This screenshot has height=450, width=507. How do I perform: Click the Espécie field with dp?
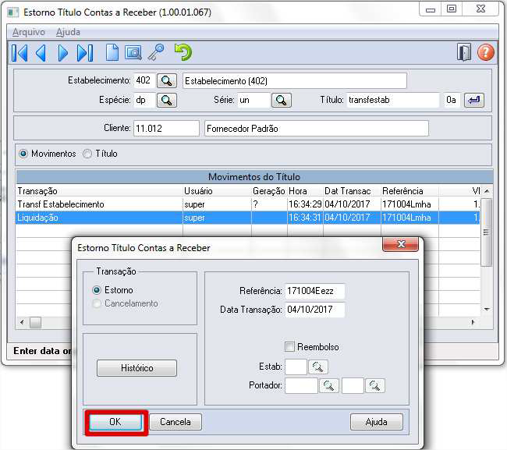click(x=144, y=100)
